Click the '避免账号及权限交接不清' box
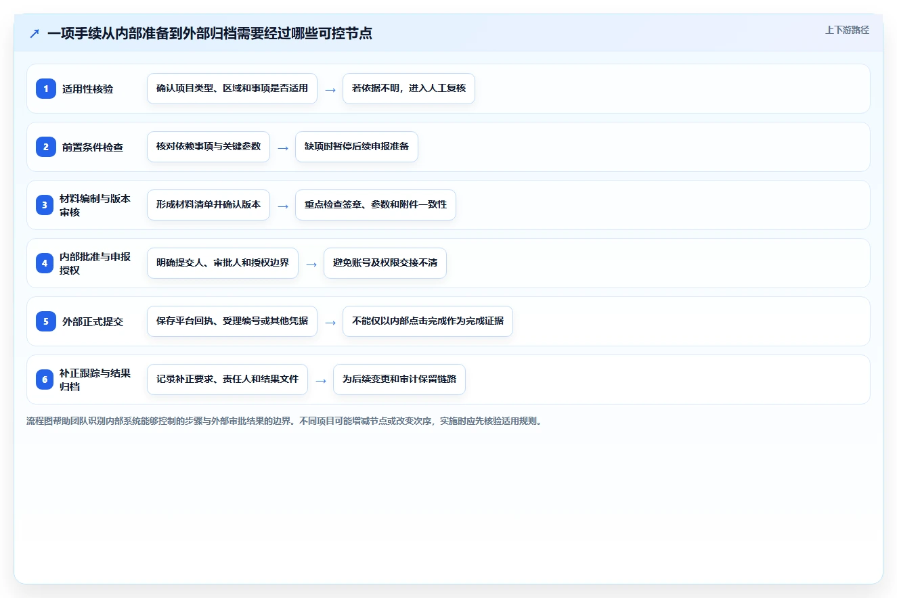The height and width of the screenshot is (598, 897). coord(385,263)
